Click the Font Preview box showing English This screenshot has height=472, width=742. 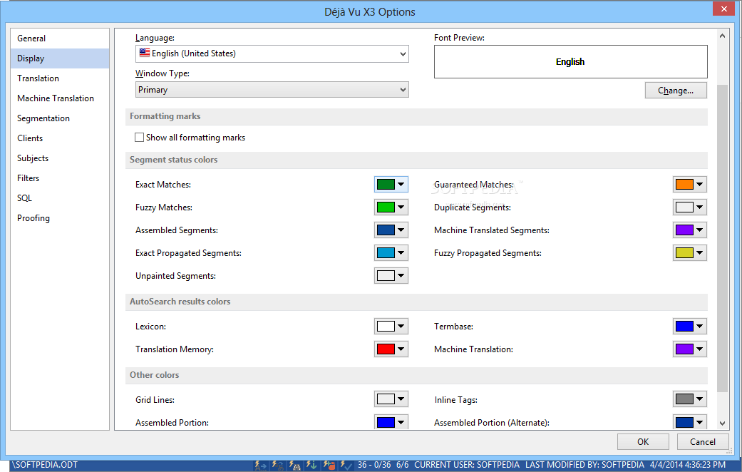(x=571, y=61)
